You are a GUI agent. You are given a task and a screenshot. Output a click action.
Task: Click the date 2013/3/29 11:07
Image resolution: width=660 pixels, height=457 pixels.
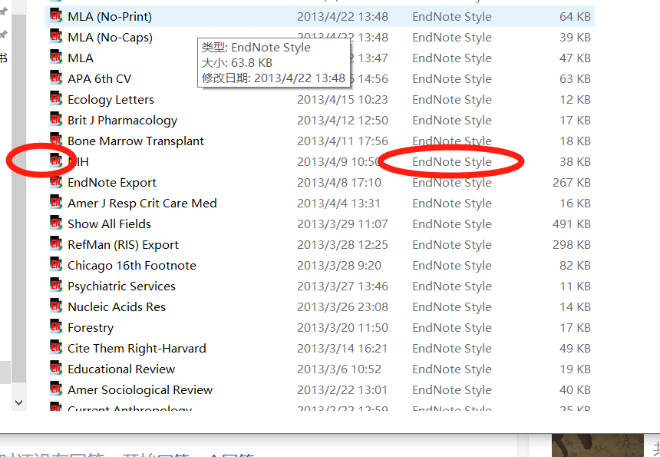tap(342, 224)
